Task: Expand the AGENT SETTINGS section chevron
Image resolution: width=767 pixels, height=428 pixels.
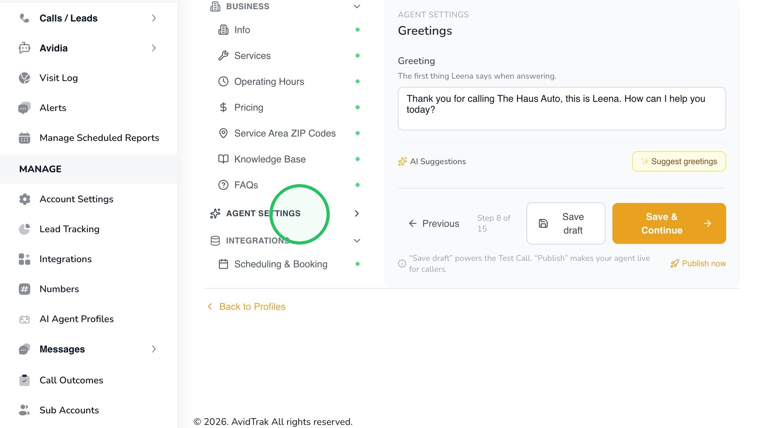Action: click(357, 213)
